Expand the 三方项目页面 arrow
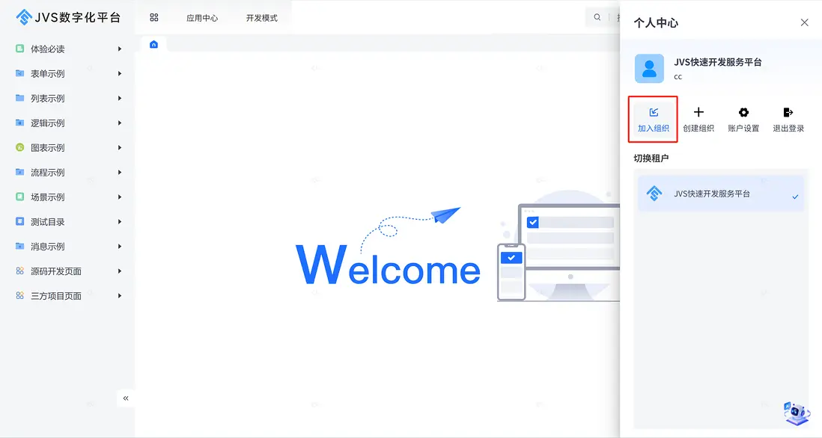Viewport: 822px width, 438px height. point(120,295)
